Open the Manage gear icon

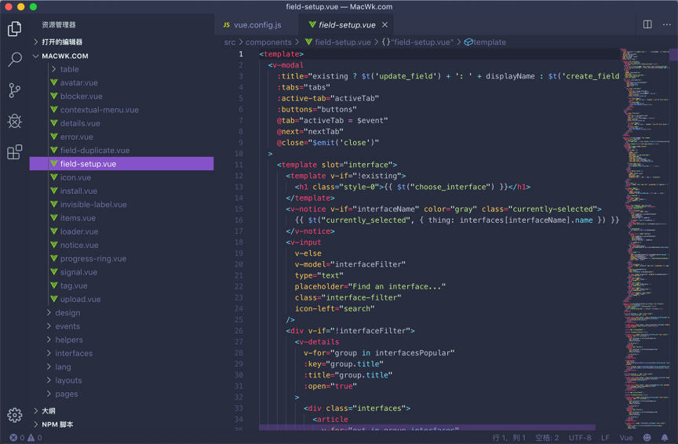point(14,415)
